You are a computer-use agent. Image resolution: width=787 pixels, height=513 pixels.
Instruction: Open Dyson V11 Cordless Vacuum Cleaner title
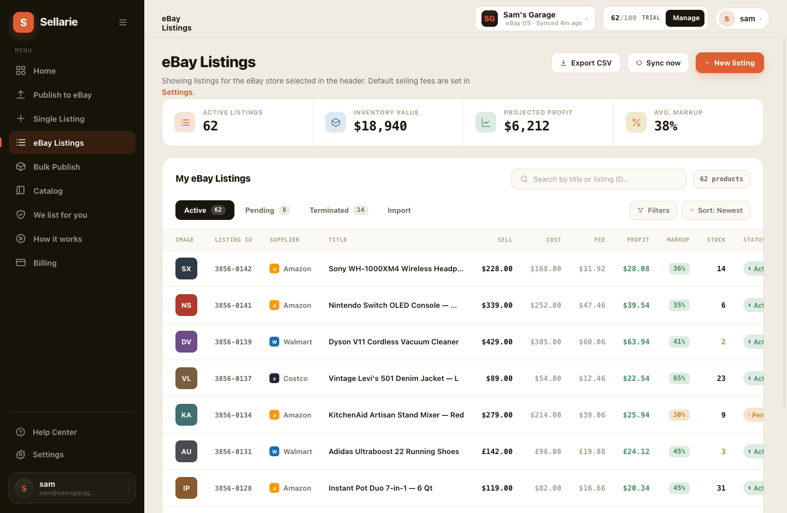tap(393, 342)
